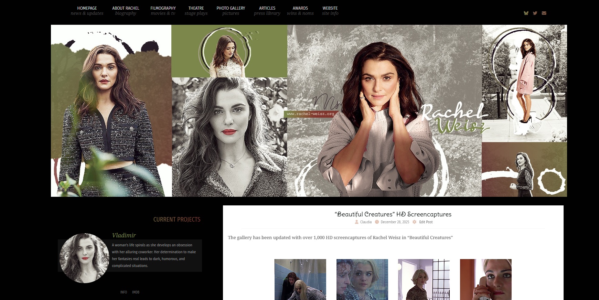Click the author person icon beside Claudia
This screenshot has height=300, width=599.
356,222
